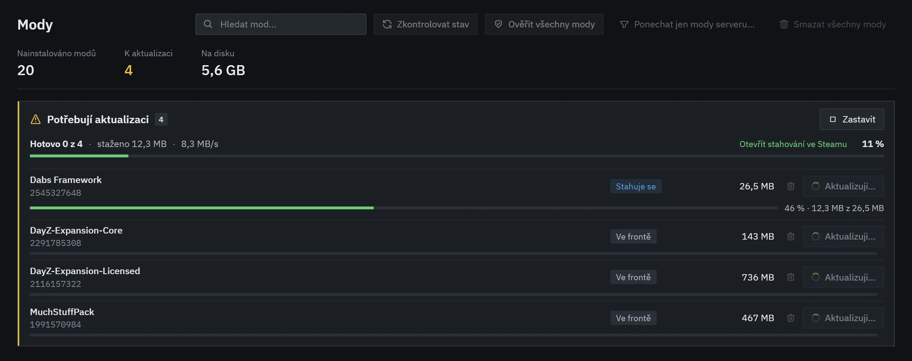Screen dimensions: 912x361
Task: Select the MuchStuffPack mod name
Action: pos(62,312)
